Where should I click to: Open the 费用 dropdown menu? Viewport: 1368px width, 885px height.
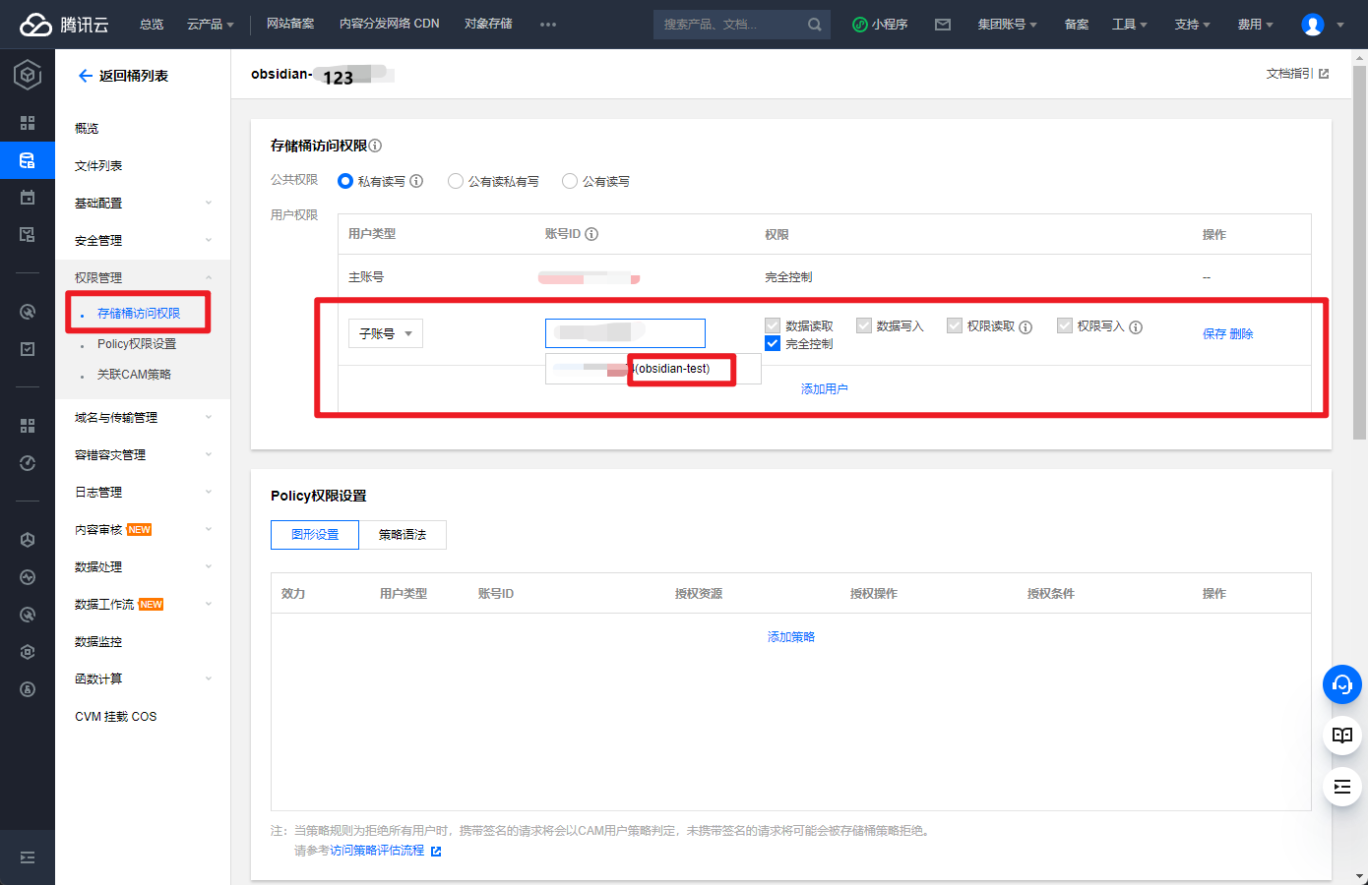pos(1255,25)
